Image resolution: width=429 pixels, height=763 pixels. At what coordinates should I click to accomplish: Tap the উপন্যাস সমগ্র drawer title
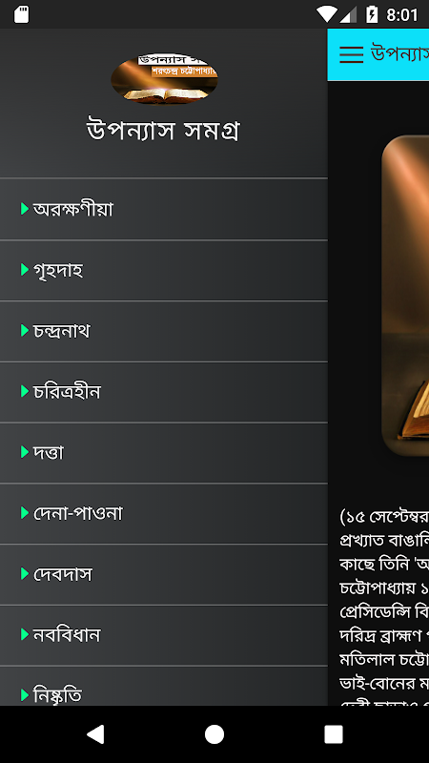(163, 131)
